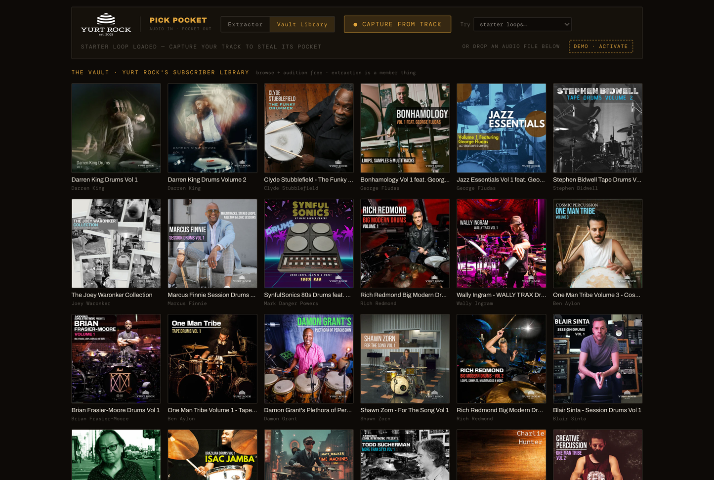Select the Matt Walker Time Machines cover
714x480 pixels.
[309, 455]
